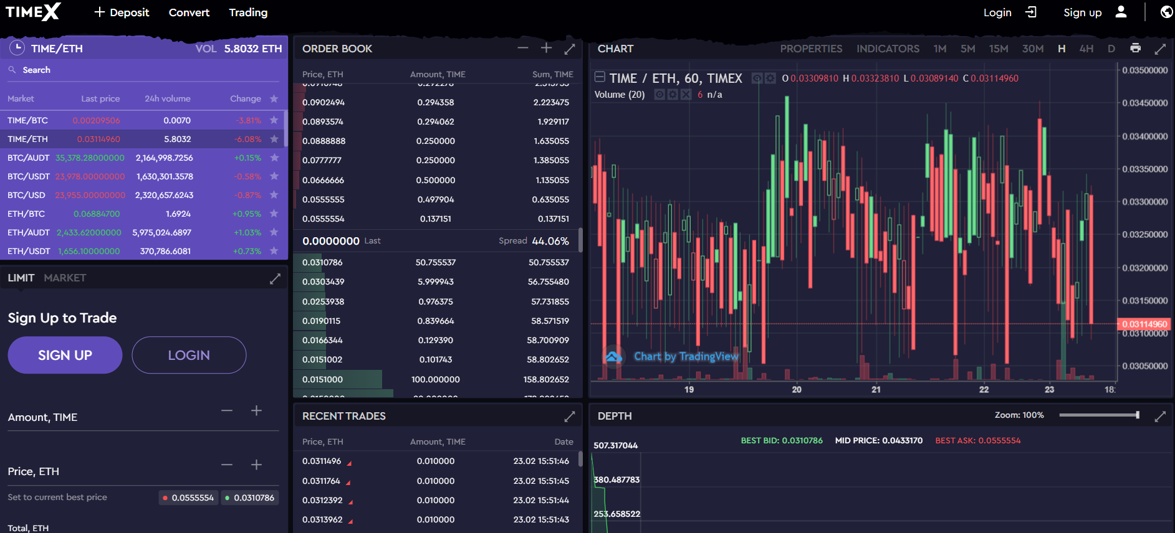Decrease Amount, TIME with minus
The image size is (1175, 533).
(x=227, y=410)
